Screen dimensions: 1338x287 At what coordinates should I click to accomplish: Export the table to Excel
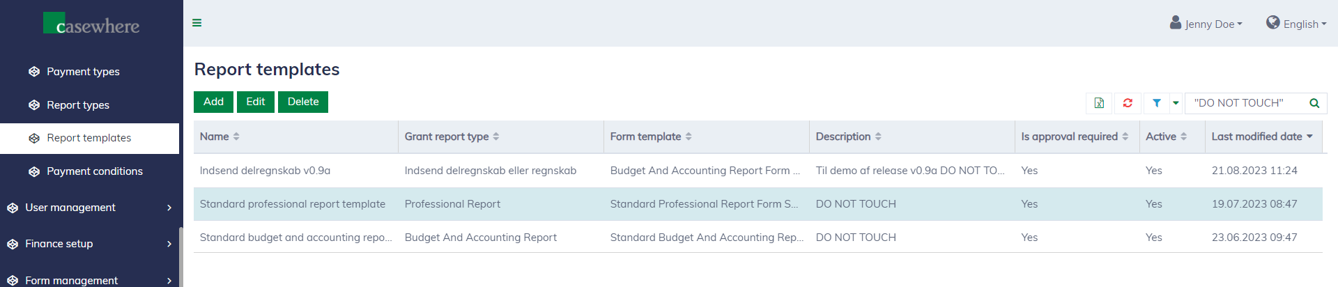1099,103
